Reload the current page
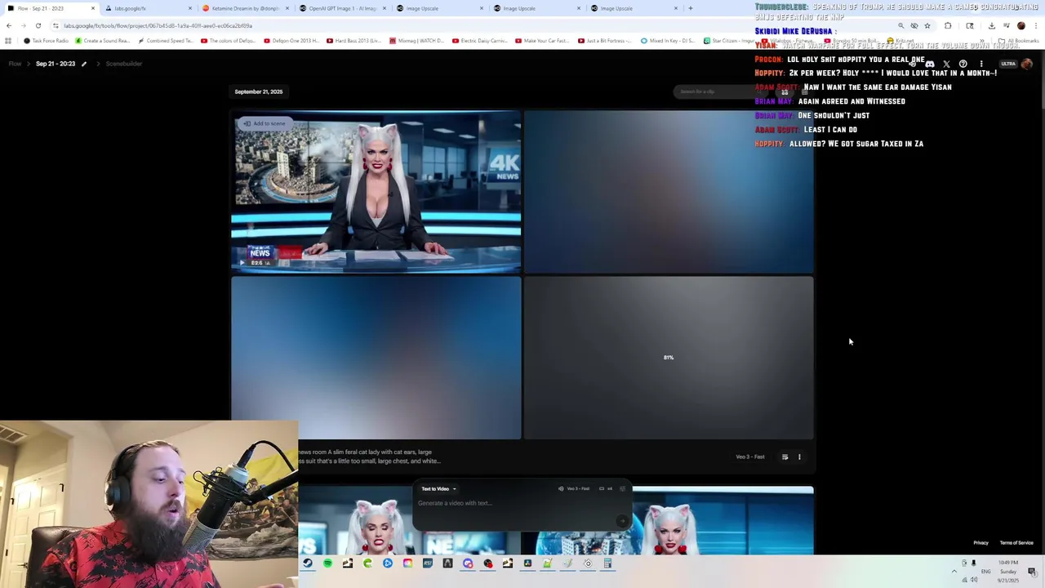1045x588 pixels. pyautogui.click(x=38, y=25)
